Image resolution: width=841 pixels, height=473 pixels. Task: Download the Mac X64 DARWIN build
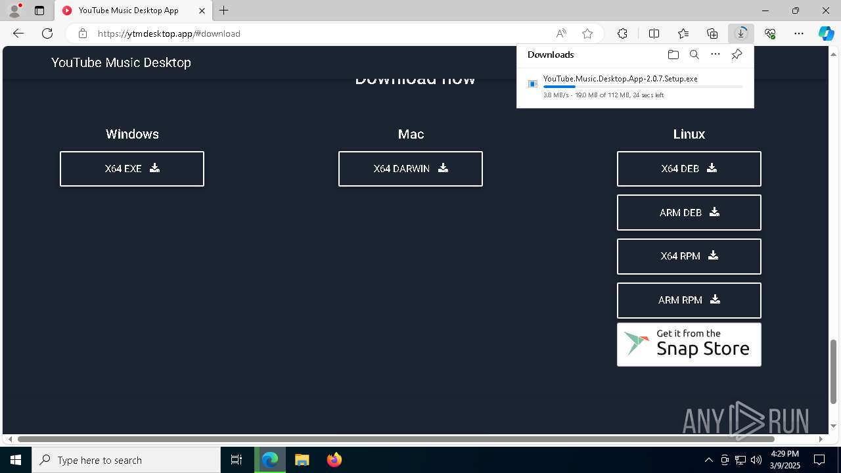click(411, 169)
